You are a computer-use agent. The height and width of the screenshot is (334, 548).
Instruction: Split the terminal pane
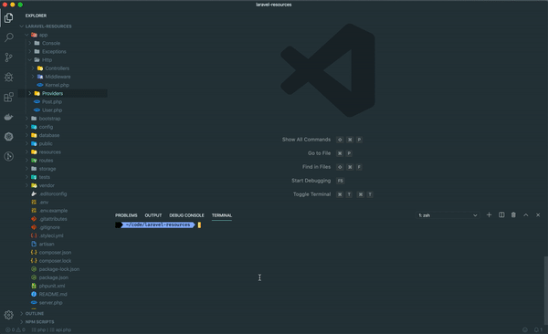tap(501, 214)
